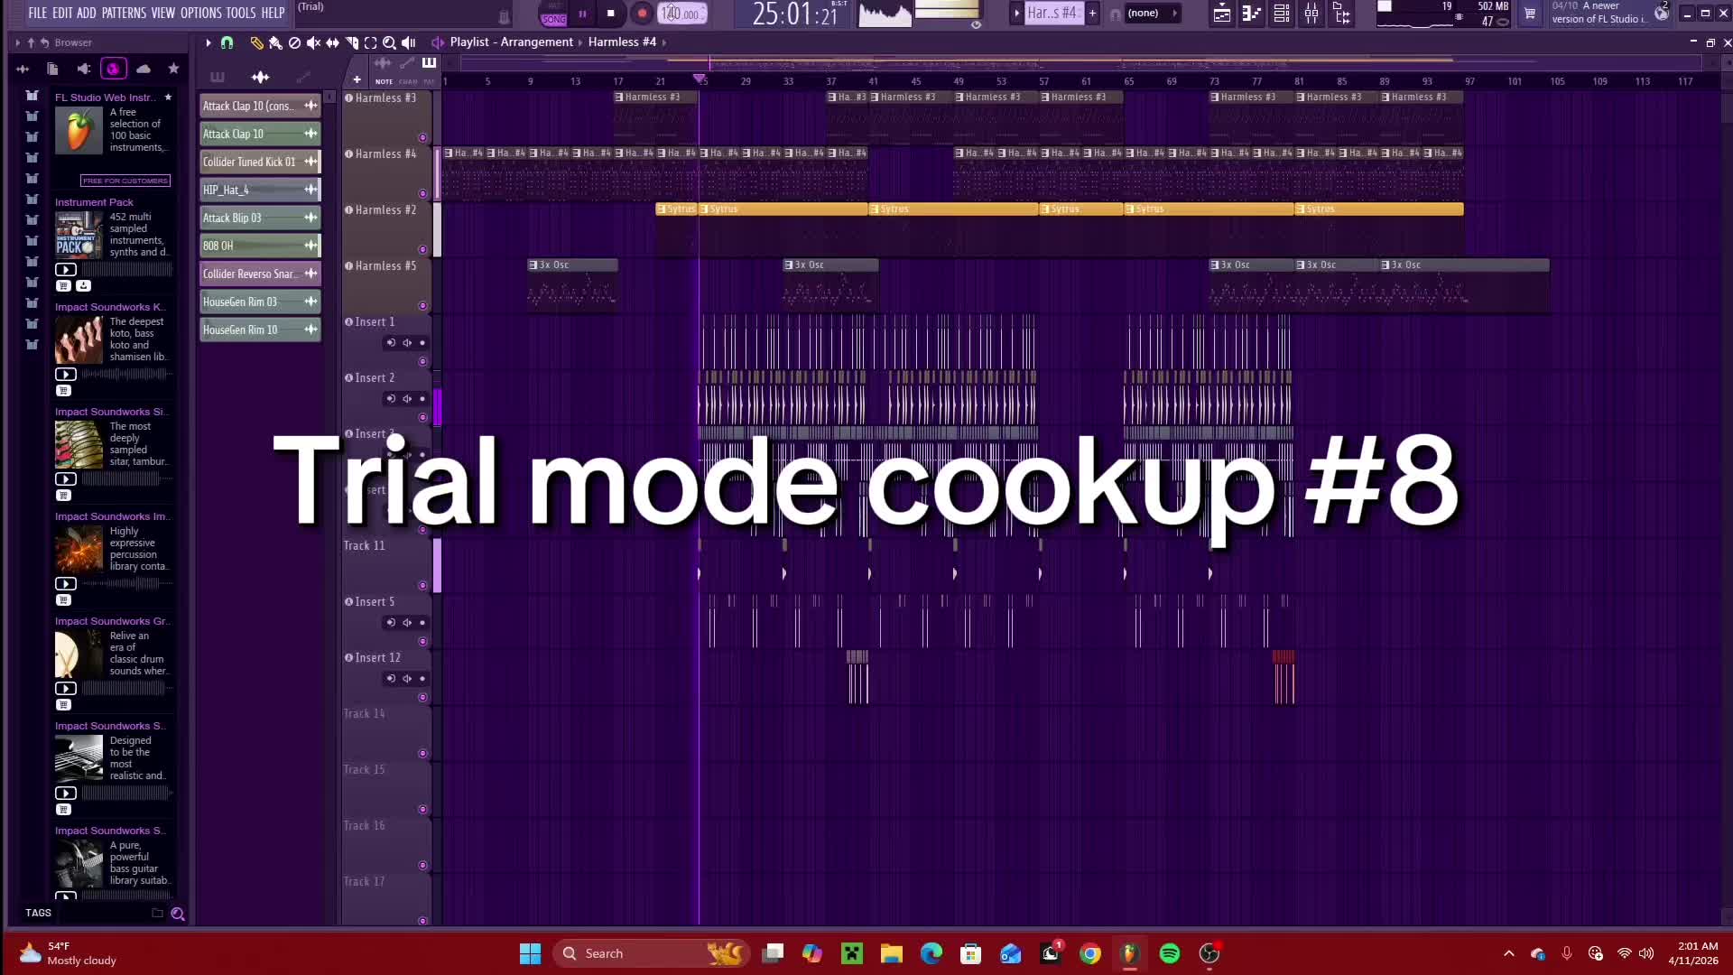This screenshot has height=975, width=1733.
Task: Select the Draw pencil tool
Action: click(256, 42)
